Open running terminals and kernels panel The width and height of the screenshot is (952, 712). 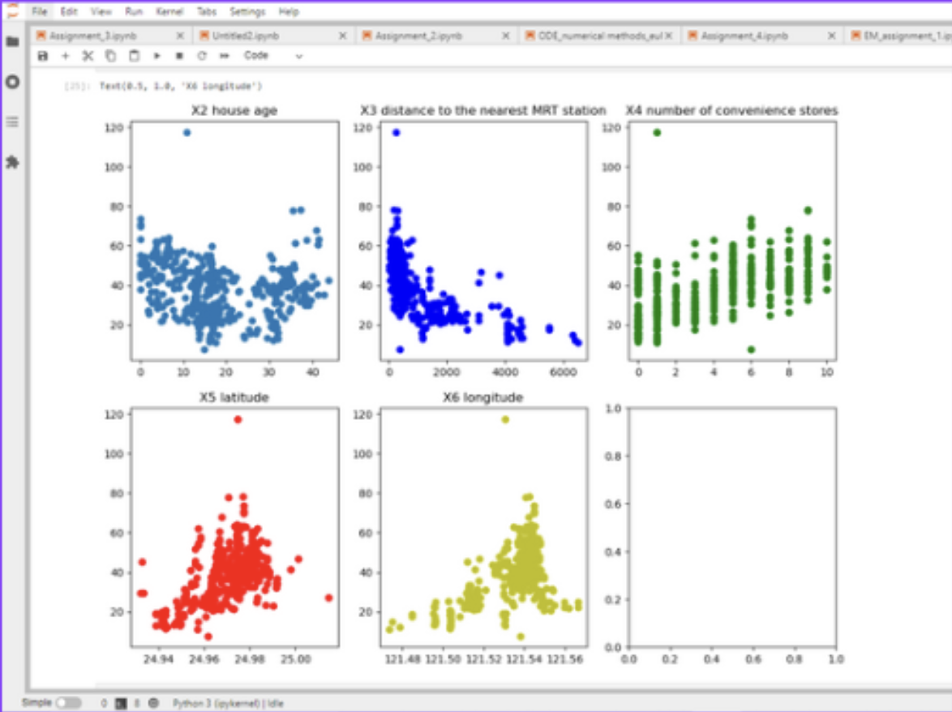pos(11,80)
